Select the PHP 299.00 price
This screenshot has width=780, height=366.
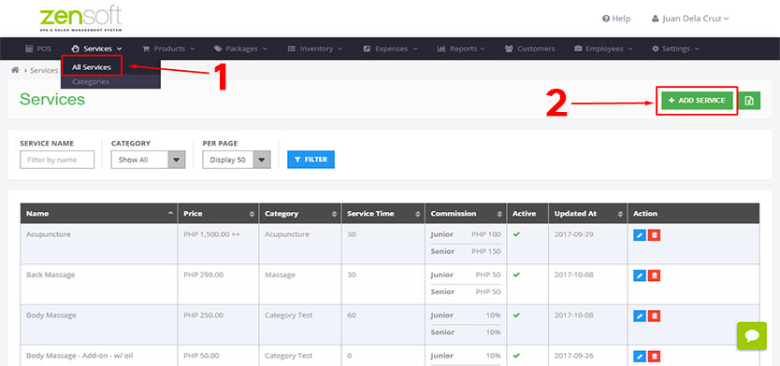(204, 274)
